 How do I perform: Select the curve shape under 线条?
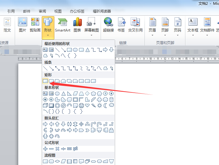coord(99,68)
